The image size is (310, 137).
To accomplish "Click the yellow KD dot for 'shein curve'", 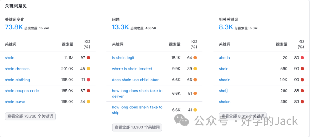I will point(88,102).
